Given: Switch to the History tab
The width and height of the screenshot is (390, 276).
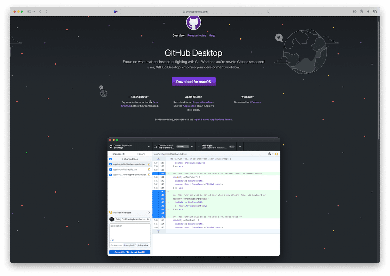Looking at the screenshot, I should point(141,154).
